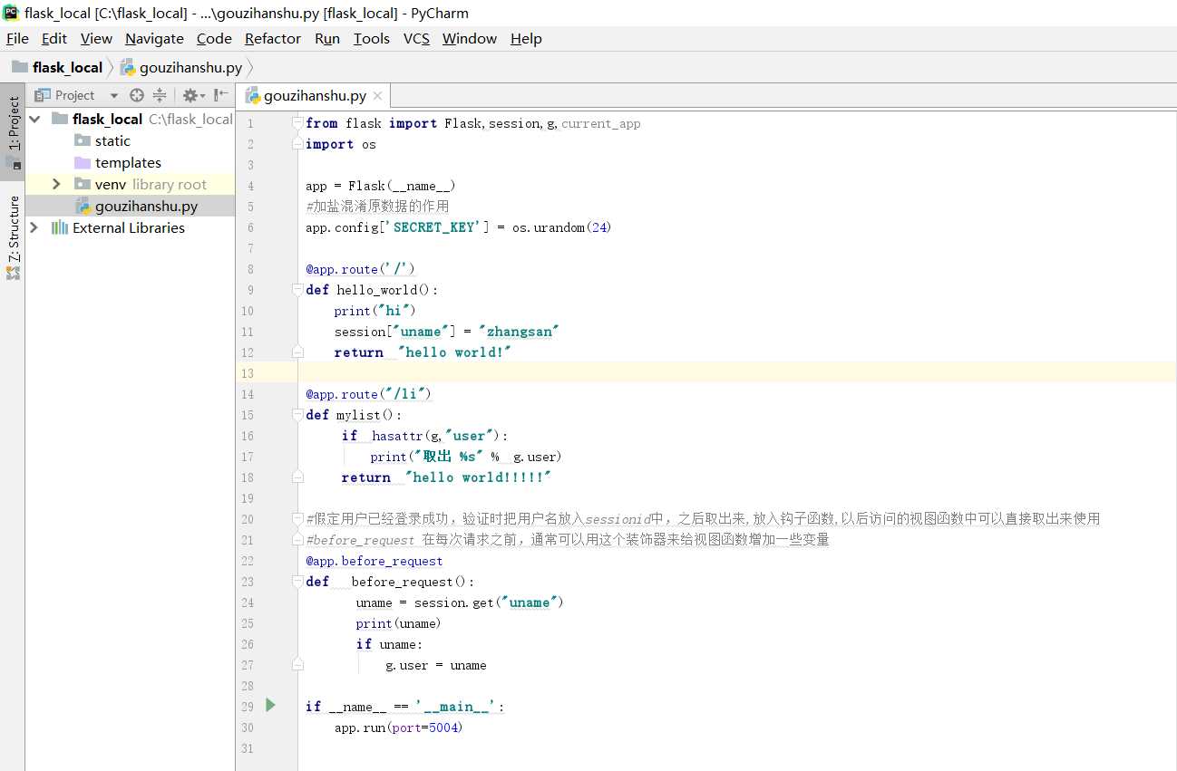Collapse the flask_local root tree node
Viewport: 1177px width, 771px height.
pos(34,119)
